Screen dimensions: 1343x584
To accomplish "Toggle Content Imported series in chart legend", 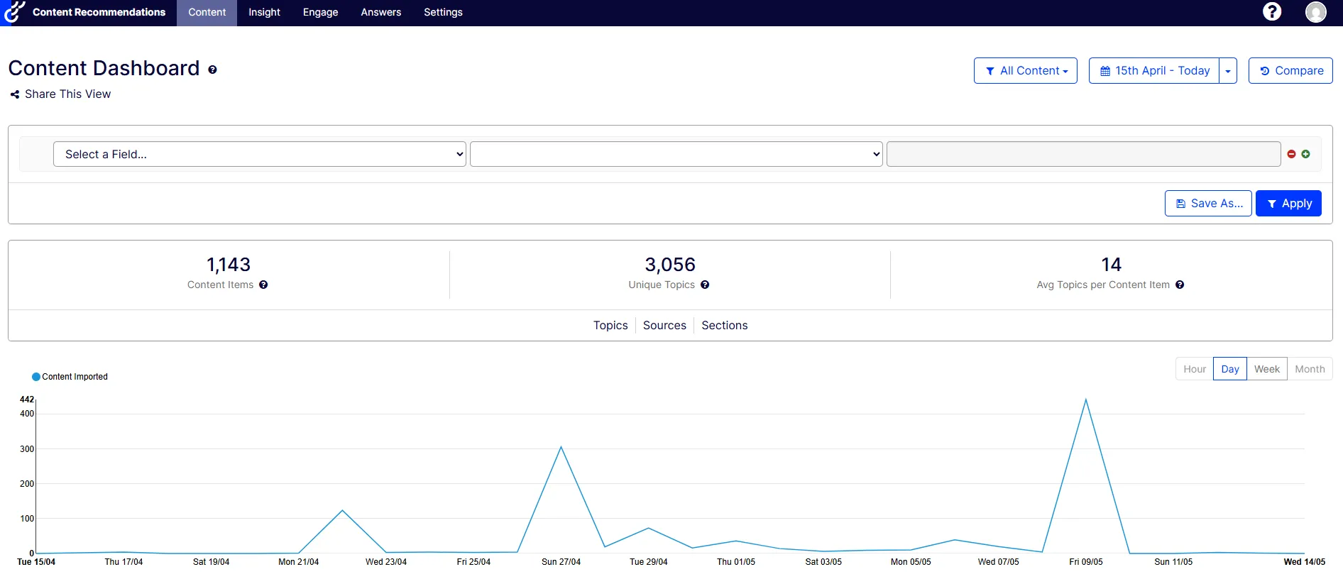I will click(70, 377).
